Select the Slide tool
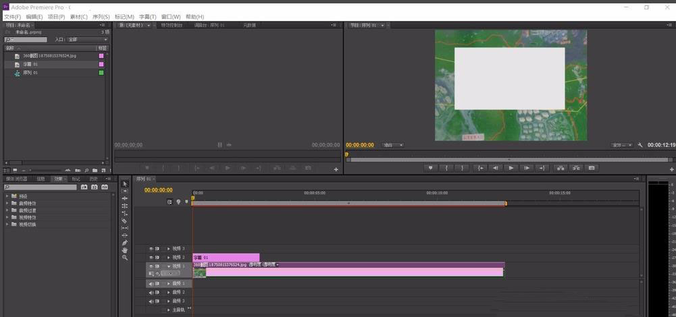 124,235
